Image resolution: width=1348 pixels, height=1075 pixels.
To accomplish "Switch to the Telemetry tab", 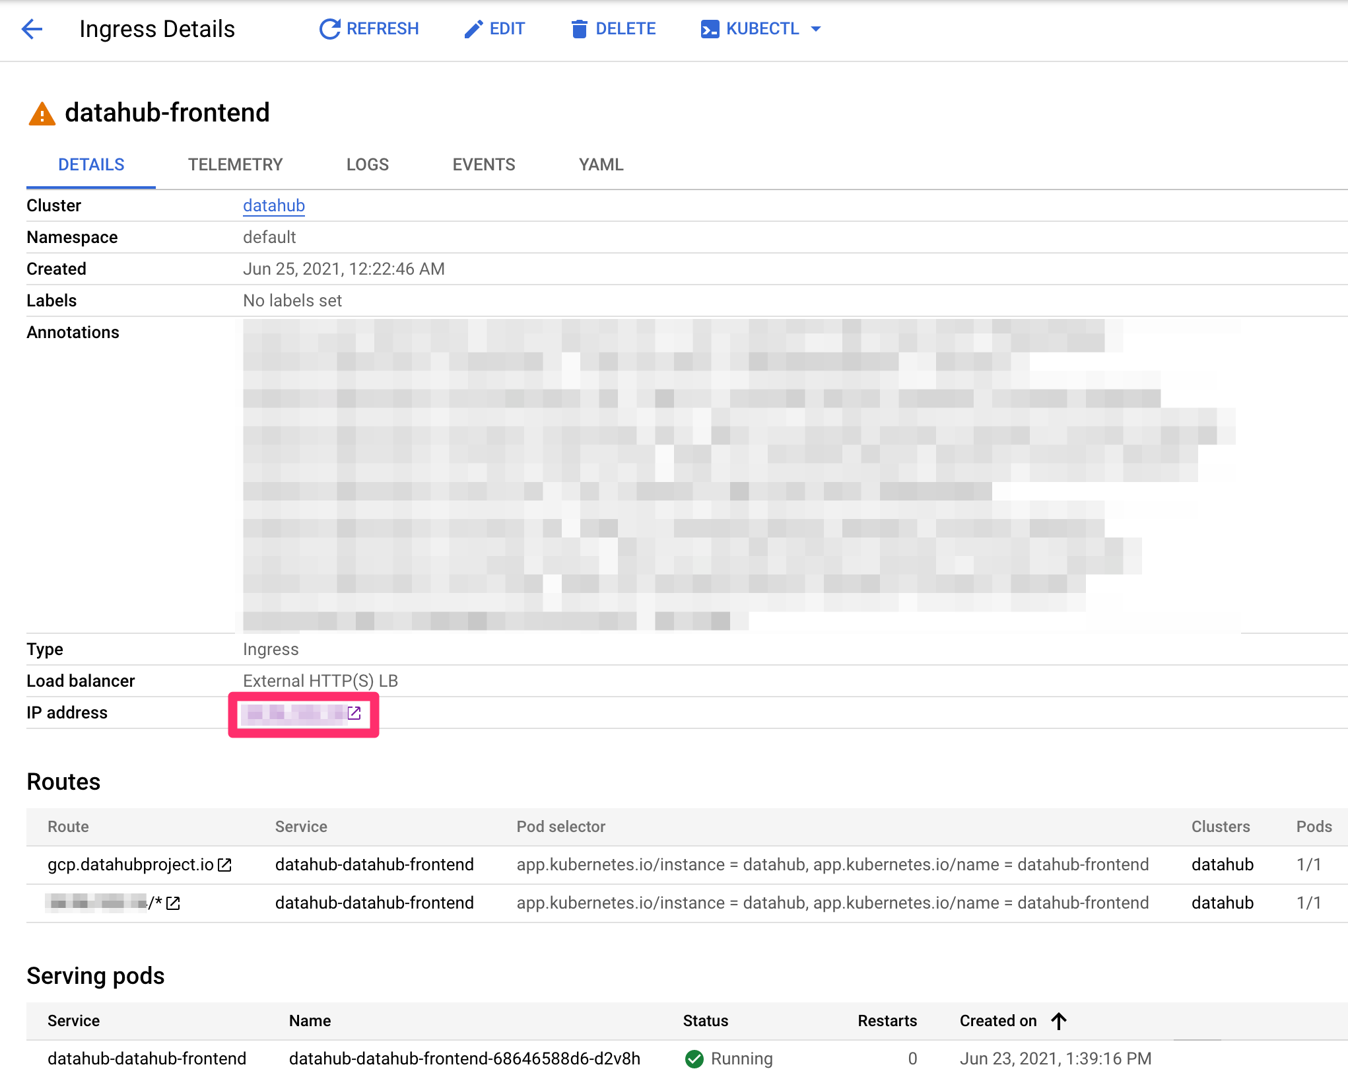I will [235, 164].
